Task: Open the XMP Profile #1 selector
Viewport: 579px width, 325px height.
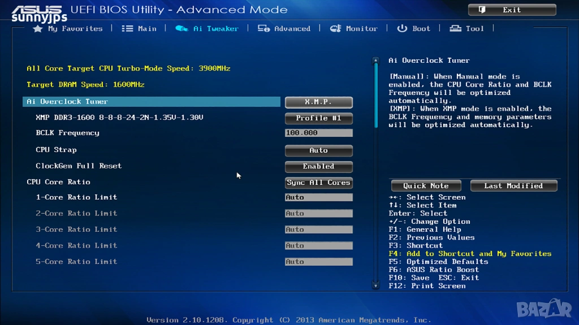Action: pos(318,118)
